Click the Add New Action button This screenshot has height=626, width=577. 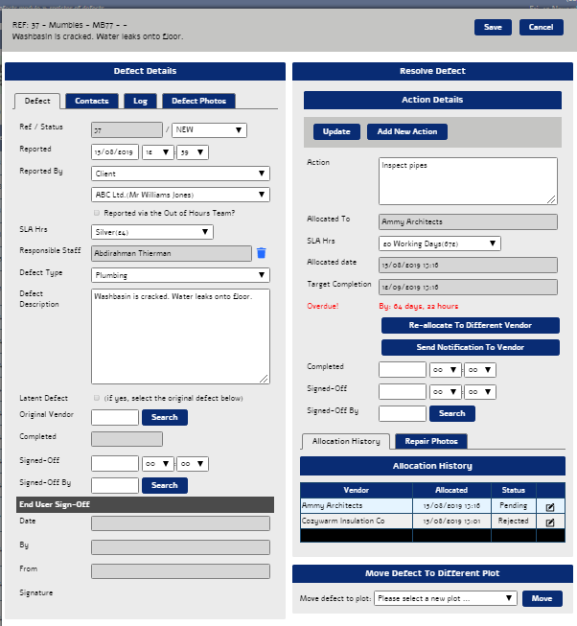coord(406,131)
